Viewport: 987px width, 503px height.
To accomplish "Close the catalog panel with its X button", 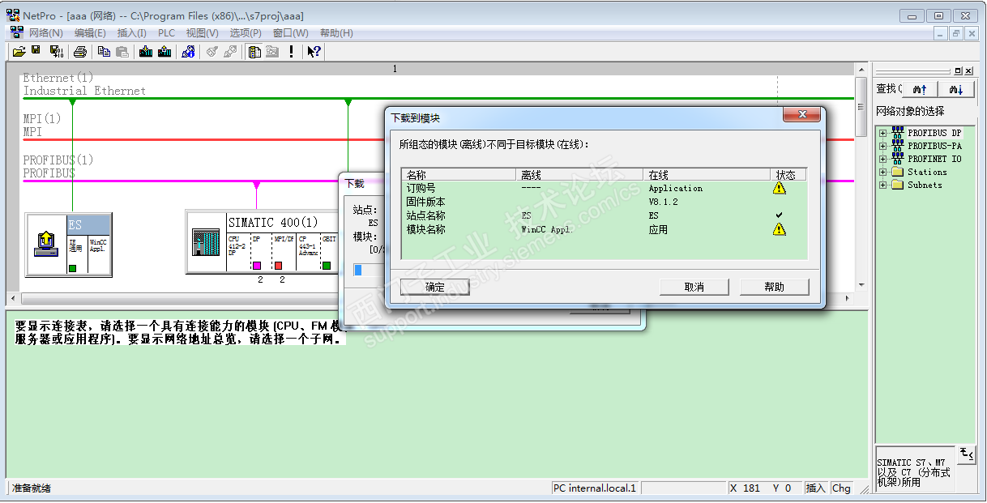I will [968, 71].
